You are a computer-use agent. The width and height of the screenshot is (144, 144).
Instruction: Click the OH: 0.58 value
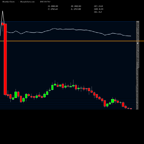click(98, 9)
